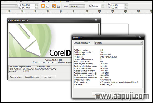Image resolution: width=153 pixels, height=103 pixels.
Task: Open the Choose a category System dropdown
Action: pos(118,43)
